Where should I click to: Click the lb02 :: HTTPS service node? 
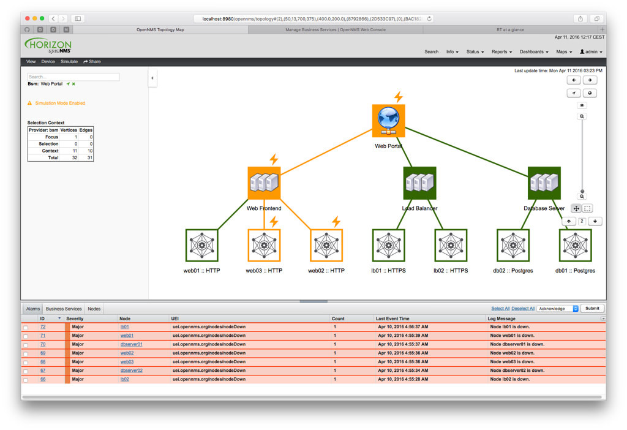point(451,245)
